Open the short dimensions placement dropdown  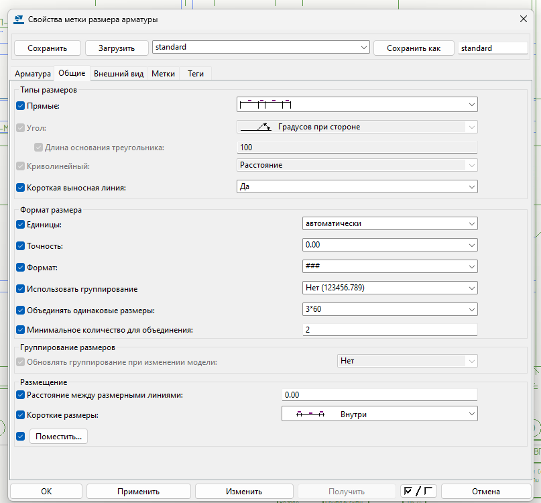pos(379,414)
